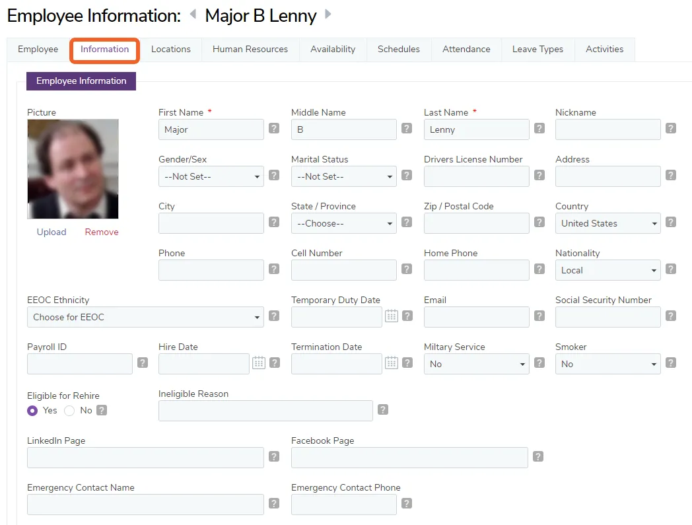Open help icon for Email
Image resolution: width=692 pixels, height=525 pixels.
pos(539,316)
